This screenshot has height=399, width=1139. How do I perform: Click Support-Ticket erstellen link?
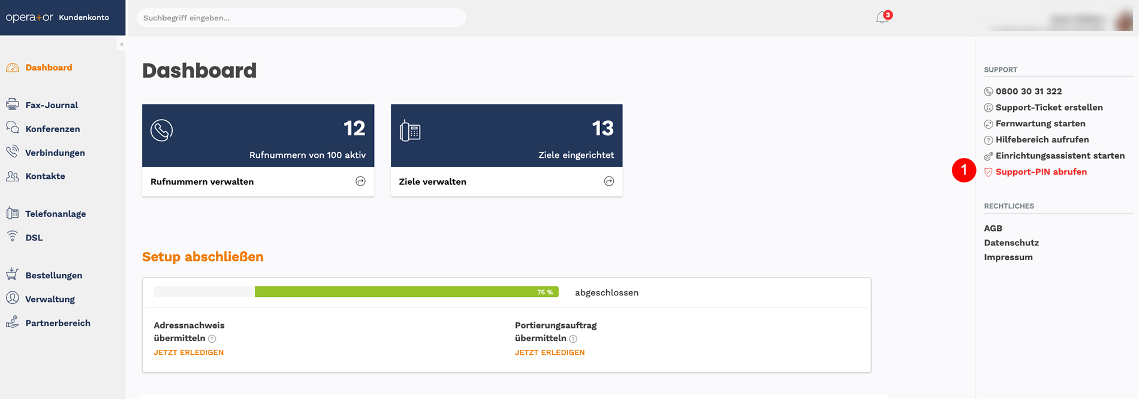tap(1049, 108)
